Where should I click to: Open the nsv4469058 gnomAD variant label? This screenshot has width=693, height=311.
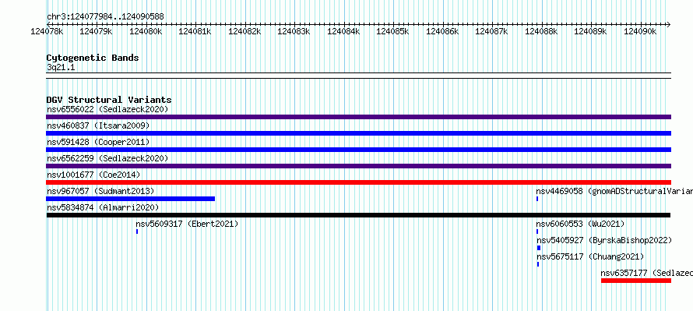(614, 191)
